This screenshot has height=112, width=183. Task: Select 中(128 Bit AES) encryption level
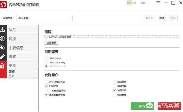coord(46,63)
